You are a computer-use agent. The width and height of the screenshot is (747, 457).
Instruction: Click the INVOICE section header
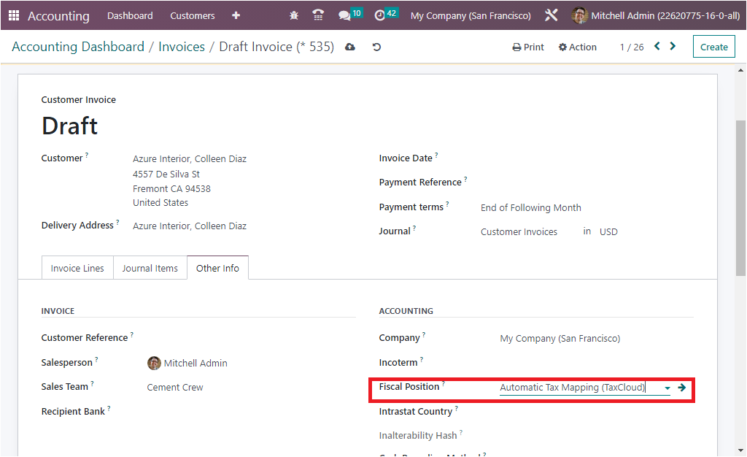(x=58, y=311)
